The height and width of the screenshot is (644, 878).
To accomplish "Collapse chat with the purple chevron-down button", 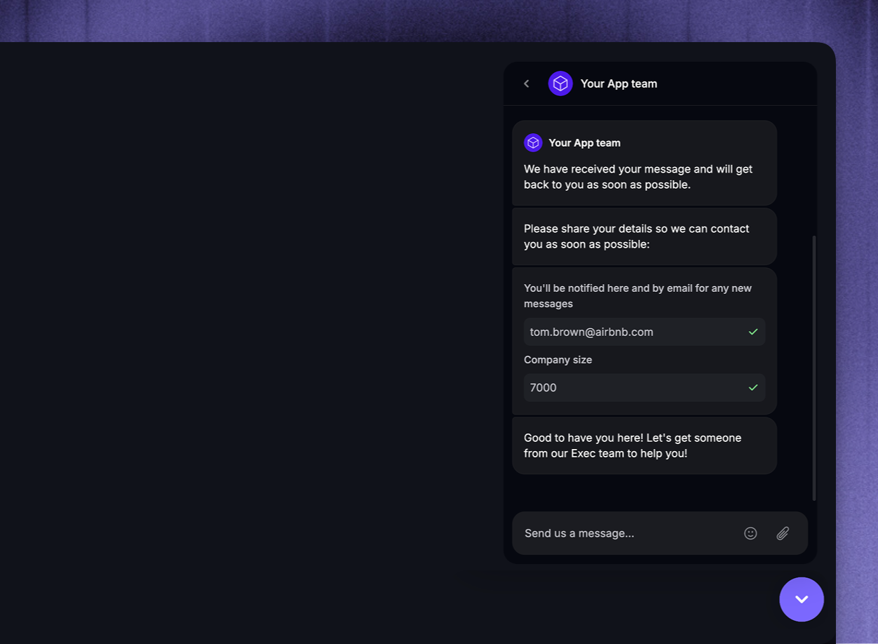I will coord(802,599).
